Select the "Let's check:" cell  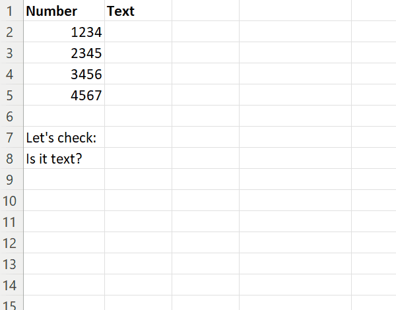[x=63, y=137]
